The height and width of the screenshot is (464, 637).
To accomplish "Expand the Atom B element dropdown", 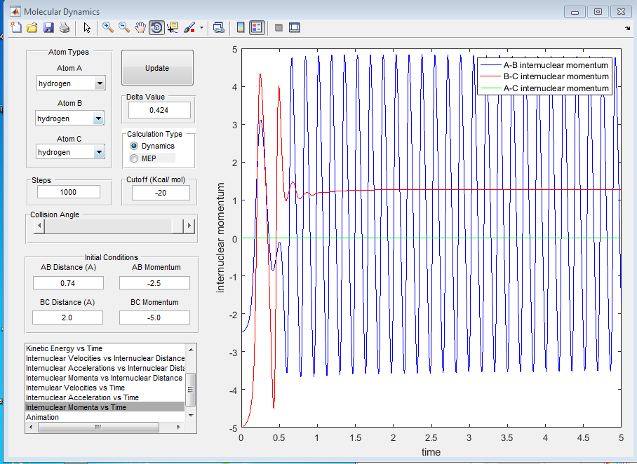I will (98, 118).
